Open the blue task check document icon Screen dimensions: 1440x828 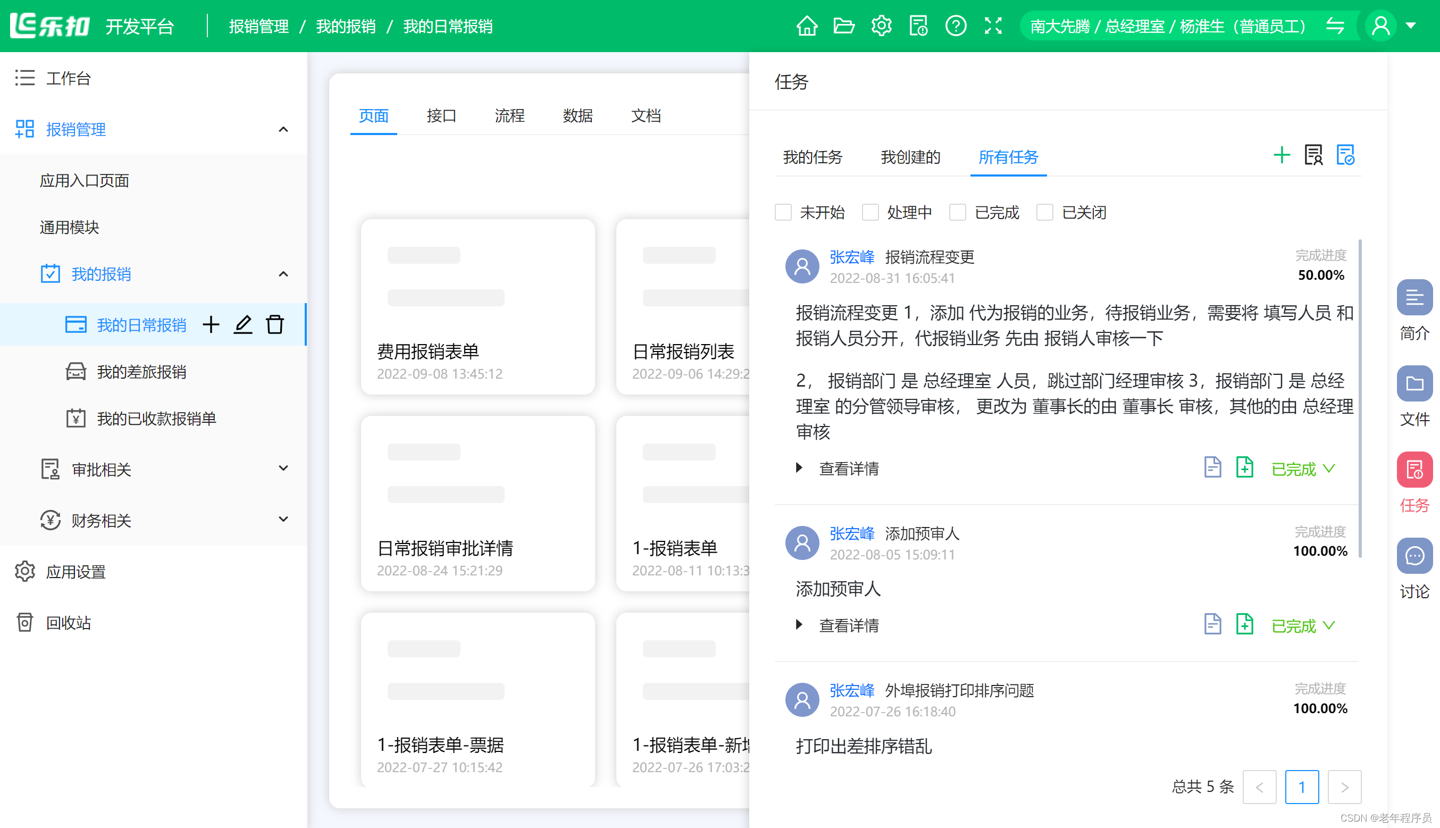point(1345,155)
